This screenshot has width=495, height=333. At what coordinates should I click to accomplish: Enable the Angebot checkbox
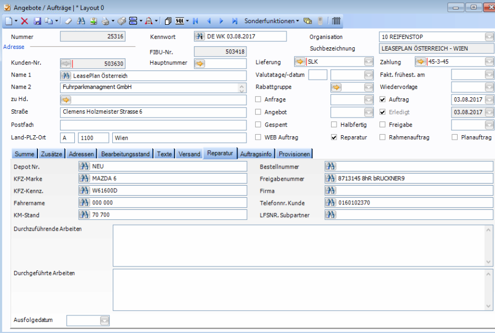pos(258,112)
